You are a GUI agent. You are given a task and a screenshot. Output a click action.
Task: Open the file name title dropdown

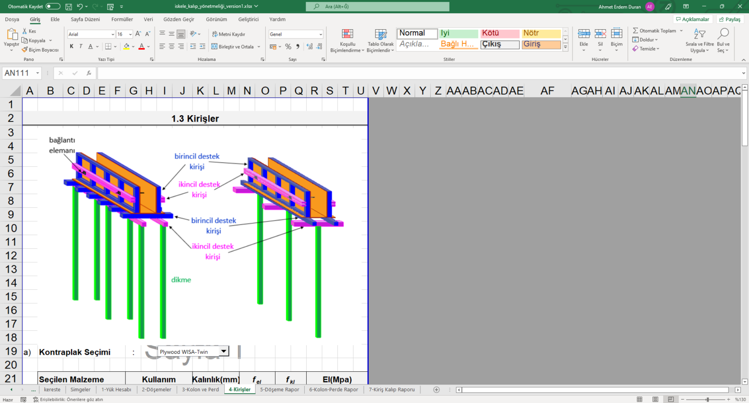pyautogui.click(x=256, y=6)
